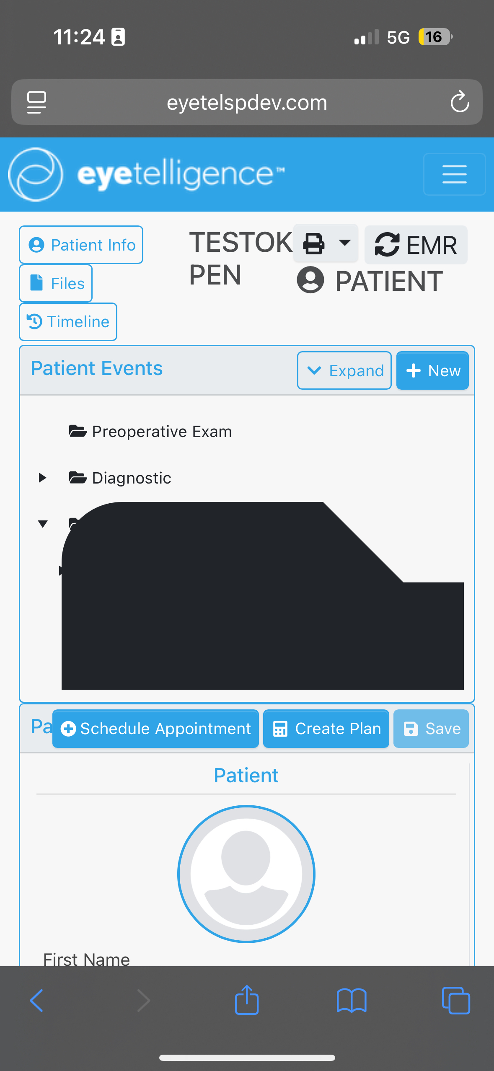494x1071 pixels.
Task: Open the hamburger navigation menu
Action: point(454,174)
